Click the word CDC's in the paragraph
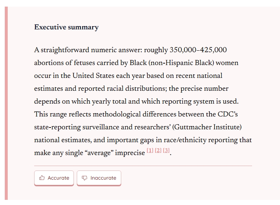This screenshot has height=205, width=280. 228,114
